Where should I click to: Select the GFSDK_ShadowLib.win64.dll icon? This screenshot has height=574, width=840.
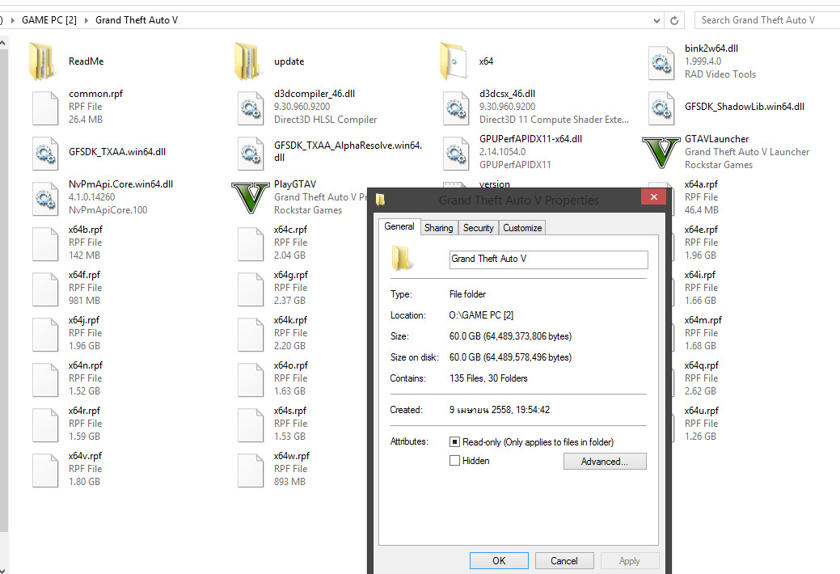coord(661,108)
